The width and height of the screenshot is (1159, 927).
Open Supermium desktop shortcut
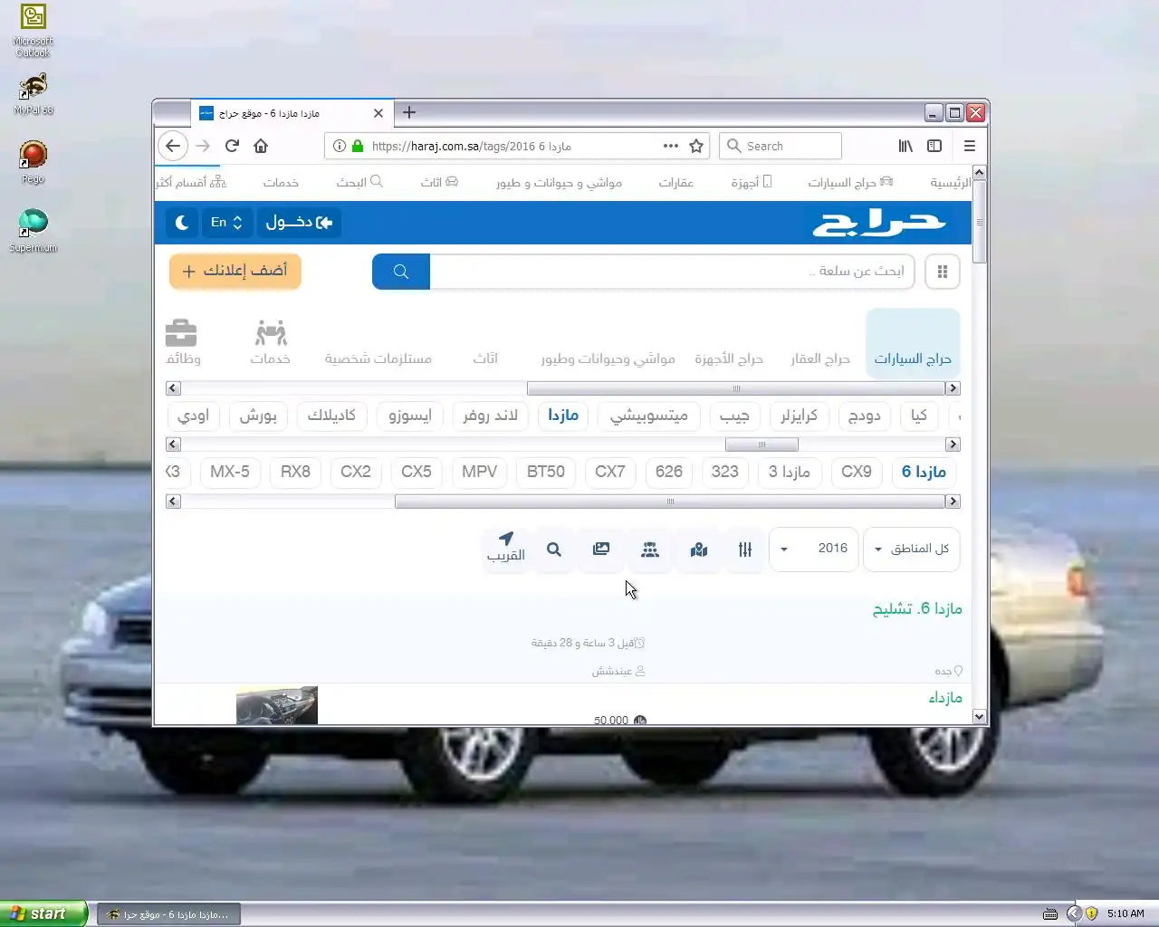tap(33, 230)
